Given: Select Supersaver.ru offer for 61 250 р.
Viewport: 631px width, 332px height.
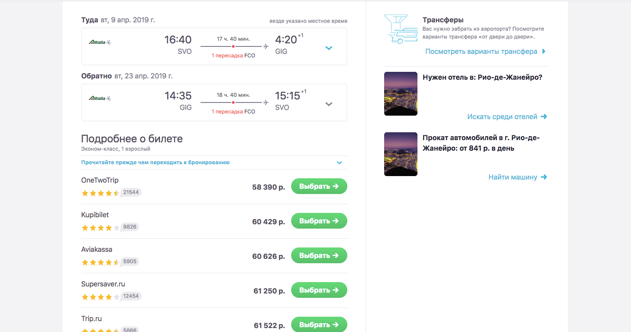Looking at the screenshot, I should [x=319, y=290].
